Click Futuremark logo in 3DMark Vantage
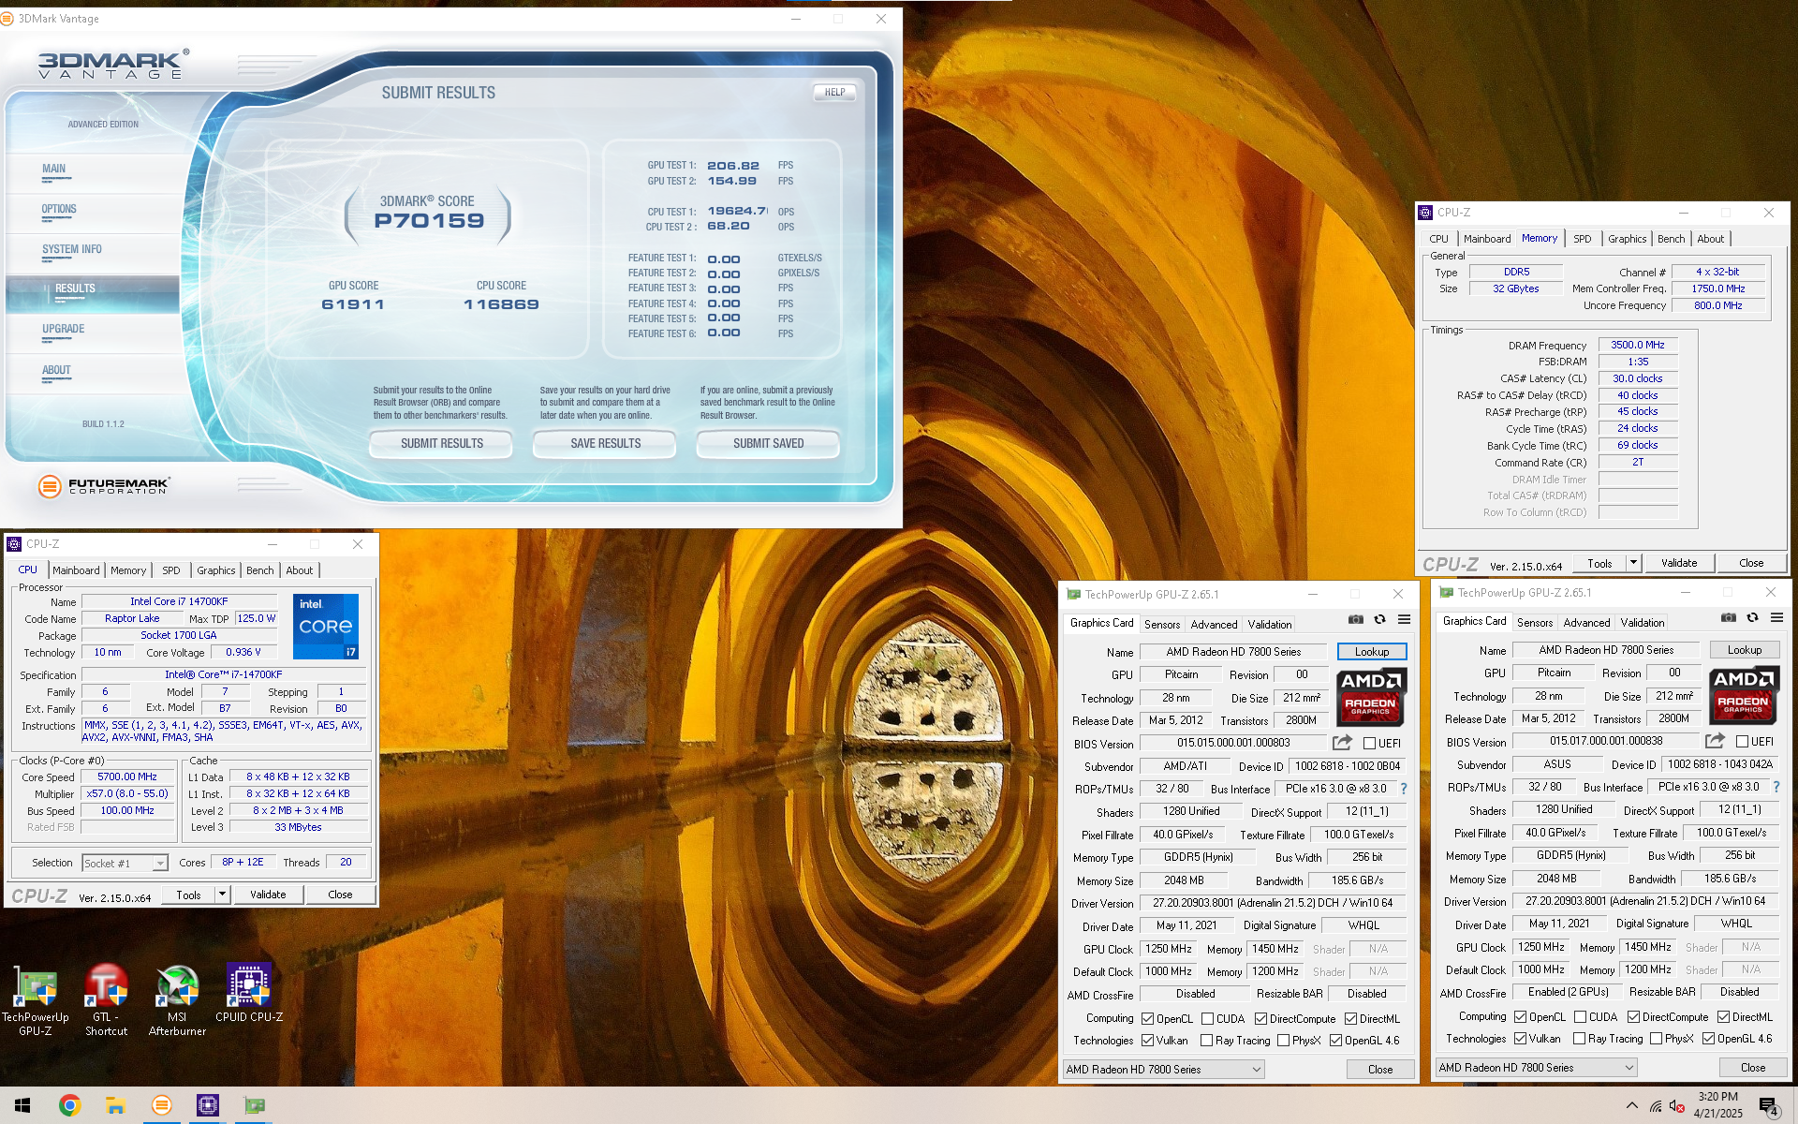 coord(104,486)
